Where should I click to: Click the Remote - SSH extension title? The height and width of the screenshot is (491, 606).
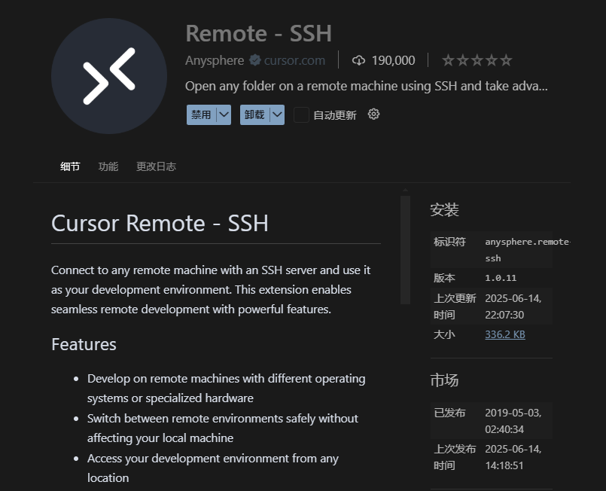coord(258,34)
